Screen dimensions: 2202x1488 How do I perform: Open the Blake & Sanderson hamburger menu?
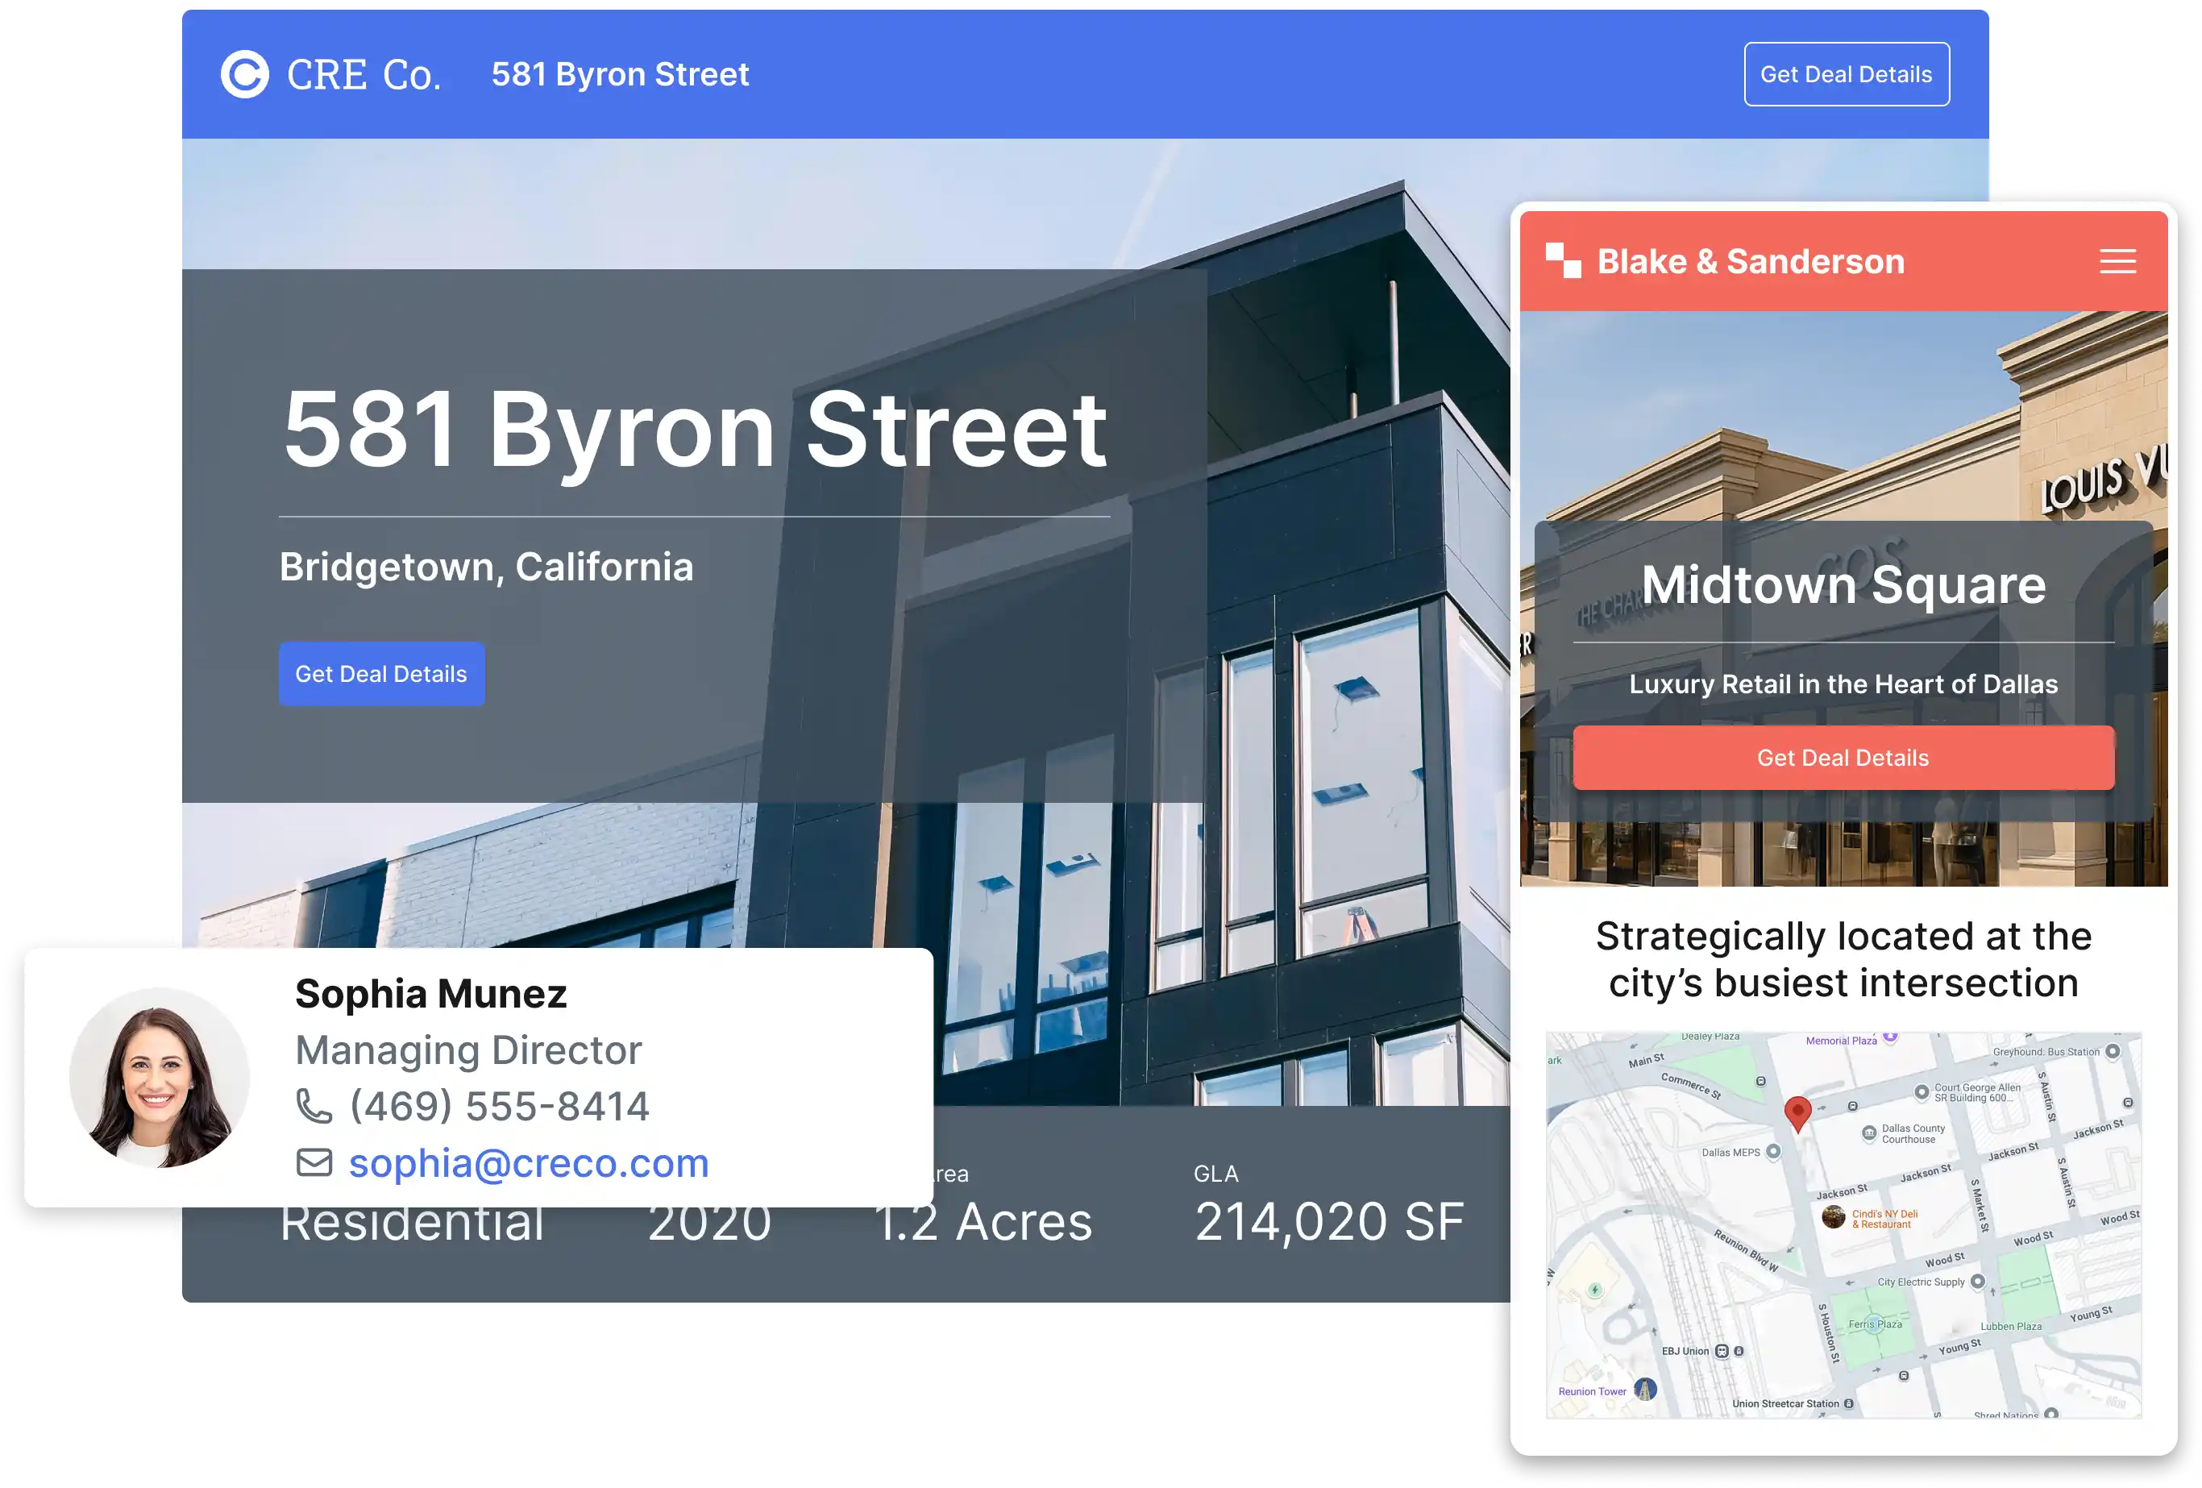pyautogui.click(x=2117, y=262)
